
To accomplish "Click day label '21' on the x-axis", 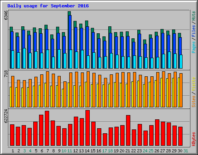I will pos(128,151).
